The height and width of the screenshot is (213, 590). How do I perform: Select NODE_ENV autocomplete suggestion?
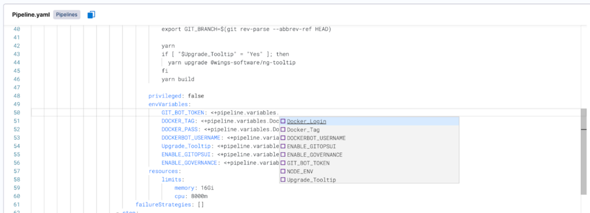click(x=369, y=171)
